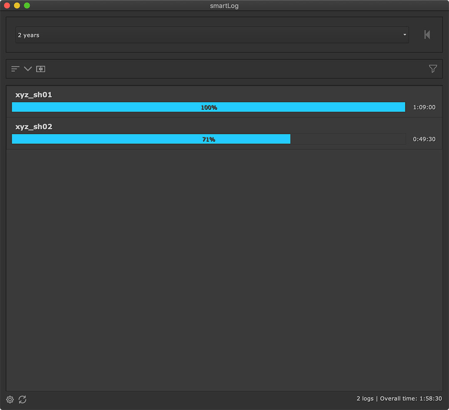Click the 'Overall time: 1:58:30' status text
Viewport: 449px width, 410px height.
411,398
